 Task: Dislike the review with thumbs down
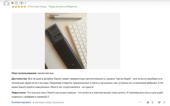pos(159,102)
